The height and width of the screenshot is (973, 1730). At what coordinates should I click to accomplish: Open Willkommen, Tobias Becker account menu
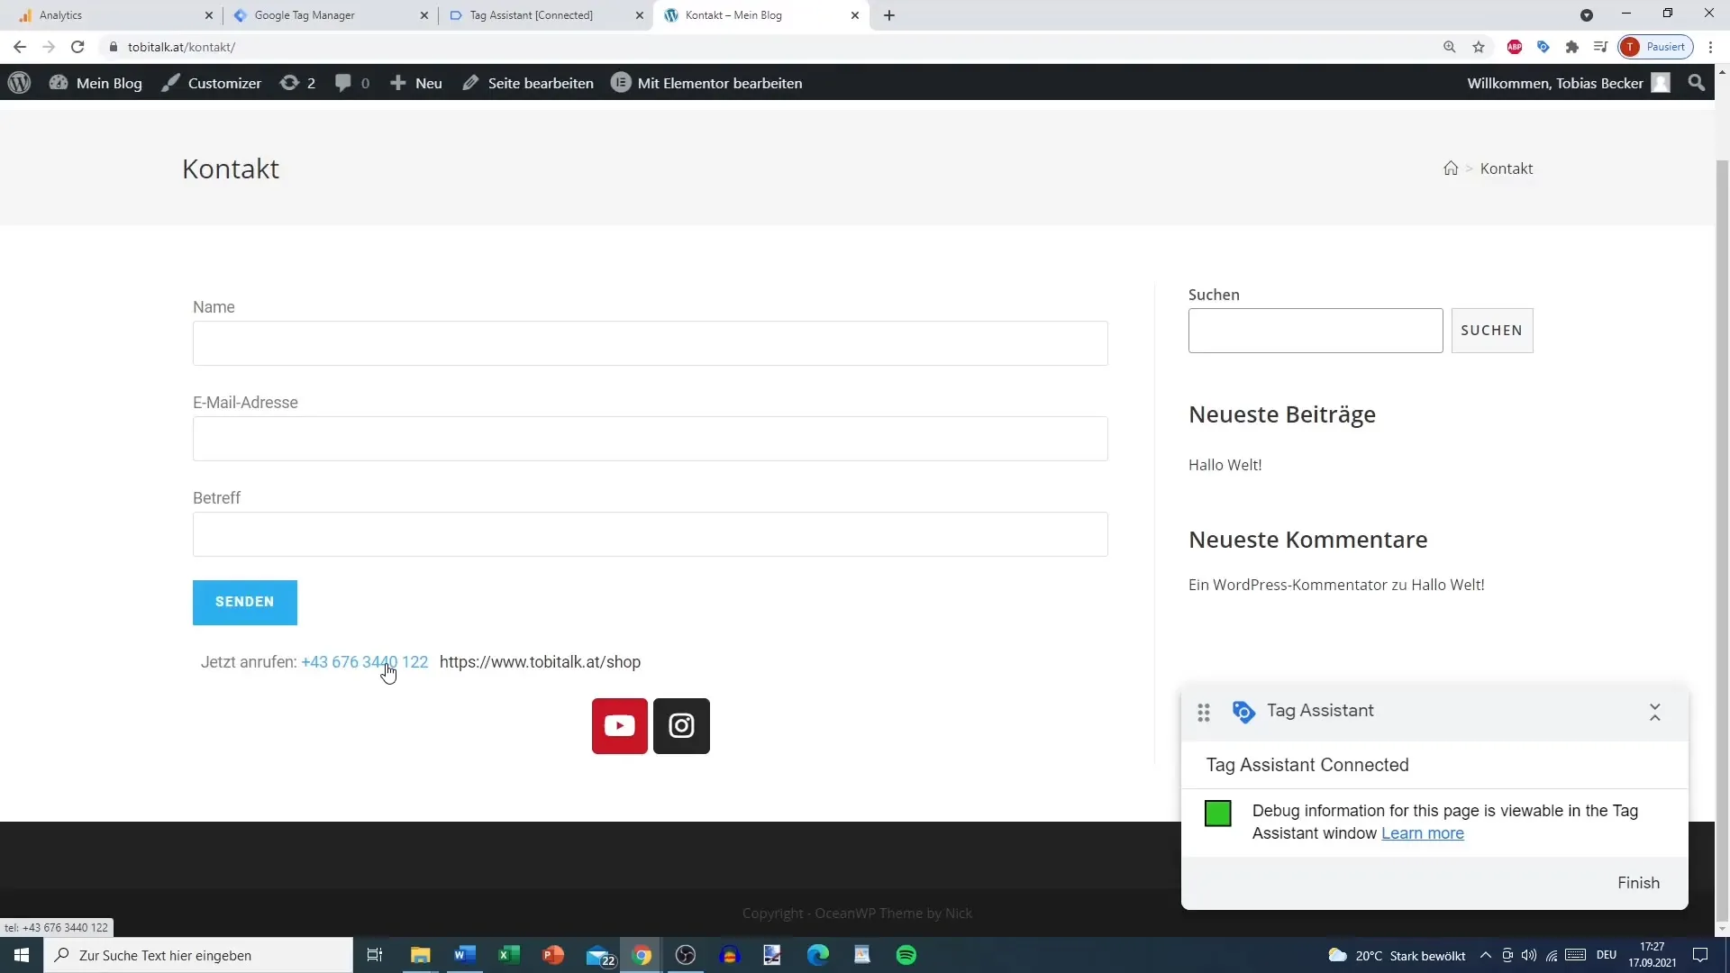1568,83
